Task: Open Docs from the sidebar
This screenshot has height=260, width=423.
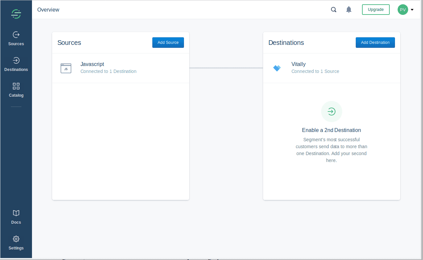Action: coord(16,216)
